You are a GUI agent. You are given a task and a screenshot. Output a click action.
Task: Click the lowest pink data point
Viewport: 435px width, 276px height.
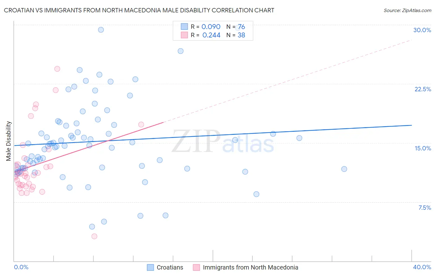[94, 236]
